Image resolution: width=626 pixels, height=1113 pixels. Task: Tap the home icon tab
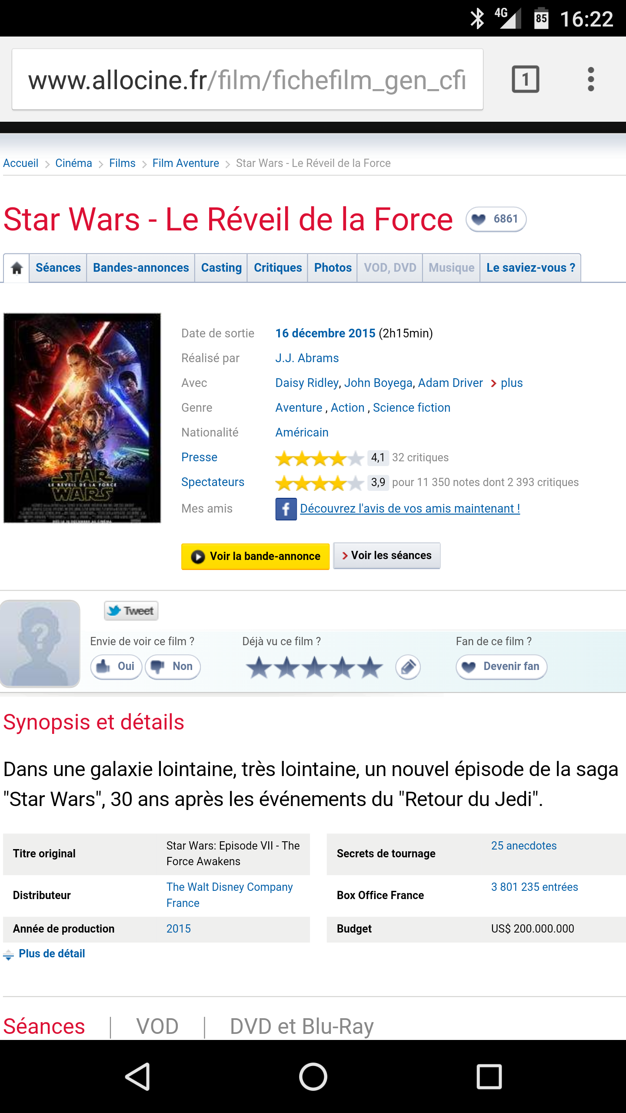[x=17, y=268]
